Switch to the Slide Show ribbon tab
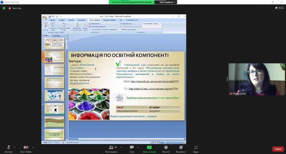The width and height of the screenshot is (286, 154). click(x=94, y=20)
